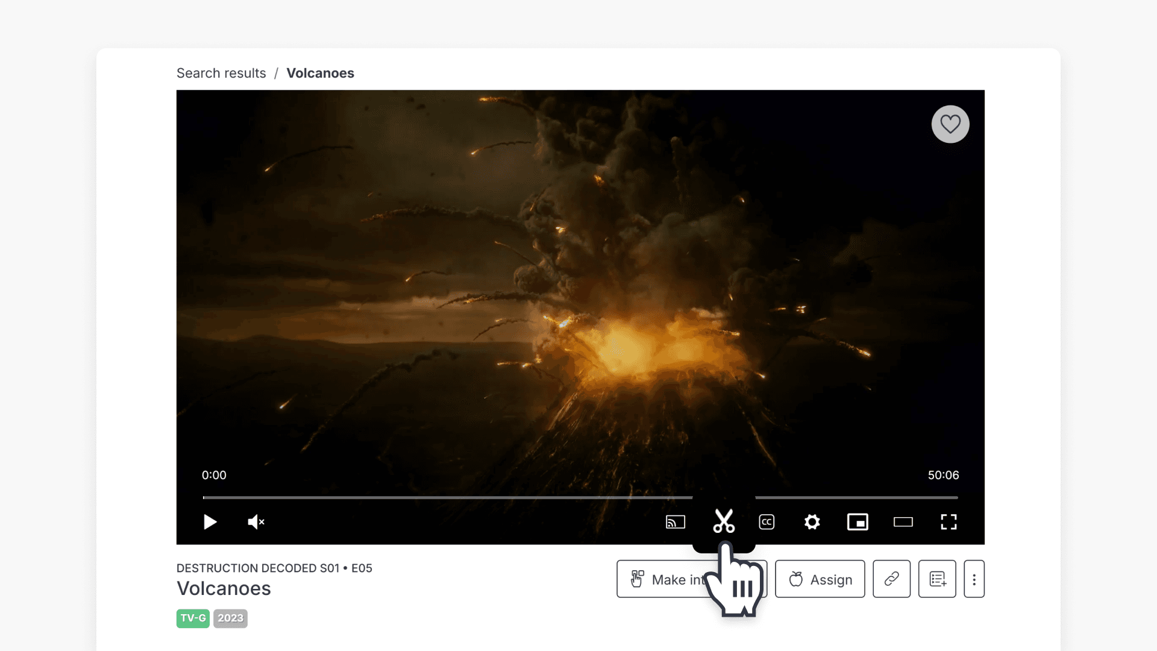Enter fullscreen playback
This screenshot has height=651, width=1157.
tap(948, 522)
